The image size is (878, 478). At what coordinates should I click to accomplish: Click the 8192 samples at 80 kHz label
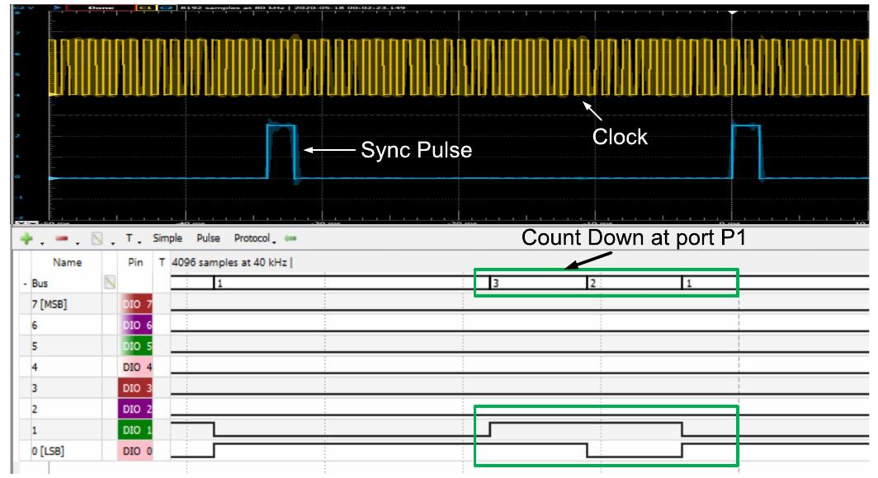pos(235,7)
